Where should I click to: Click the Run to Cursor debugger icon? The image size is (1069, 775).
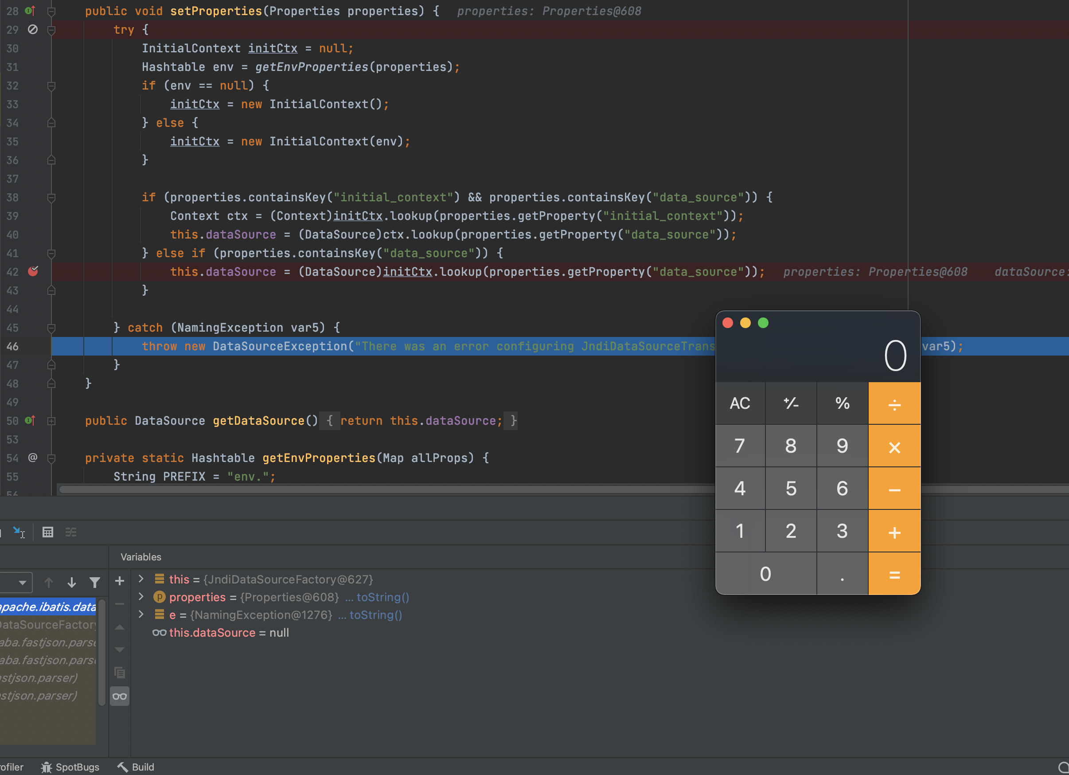pyautogui.click(x=19, y=532)
